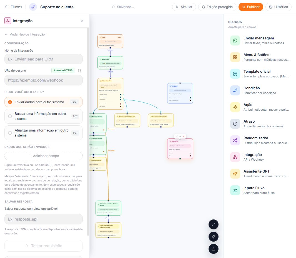Screen dimensions: 296x258
Task: Select Buscar uma informação em outro sistema
Action: [44, 116]
